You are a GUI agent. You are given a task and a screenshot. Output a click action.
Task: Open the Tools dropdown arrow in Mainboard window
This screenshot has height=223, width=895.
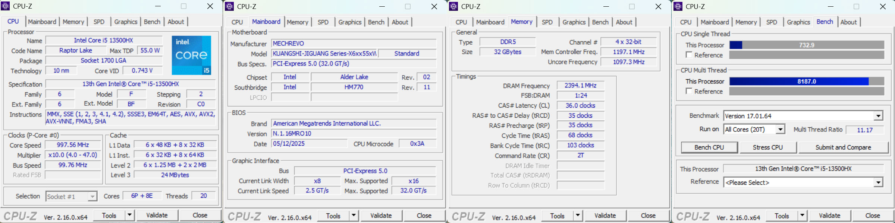354,216
